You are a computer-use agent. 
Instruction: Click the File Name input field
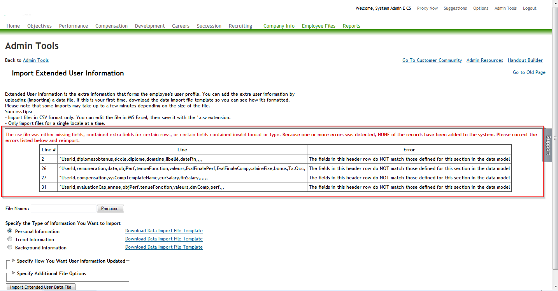[63, 209]
